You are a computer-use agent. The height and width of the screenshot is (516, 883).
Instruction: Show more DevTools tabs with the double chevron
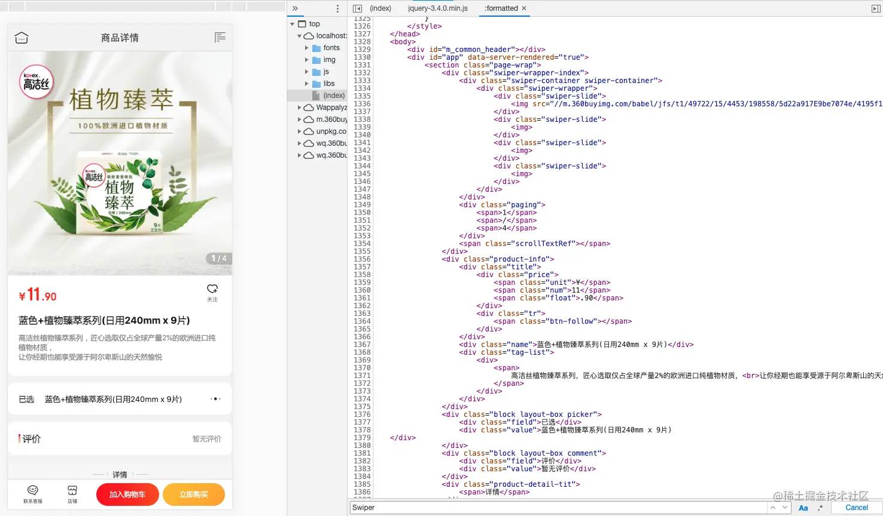pyautogui.click(x=295, y=8)
